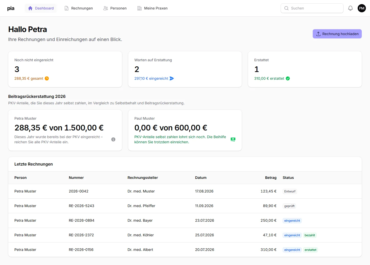Open Meine Praxen in navigation
Image resolution: width=370 pixels, height=265 pixels.
click(x=152, y=8)
